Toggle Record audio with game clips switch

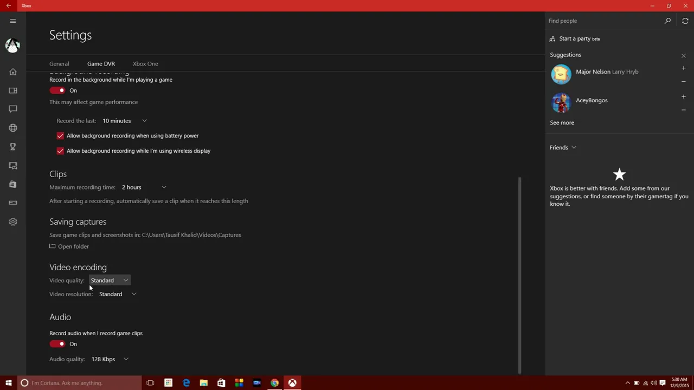57,344
